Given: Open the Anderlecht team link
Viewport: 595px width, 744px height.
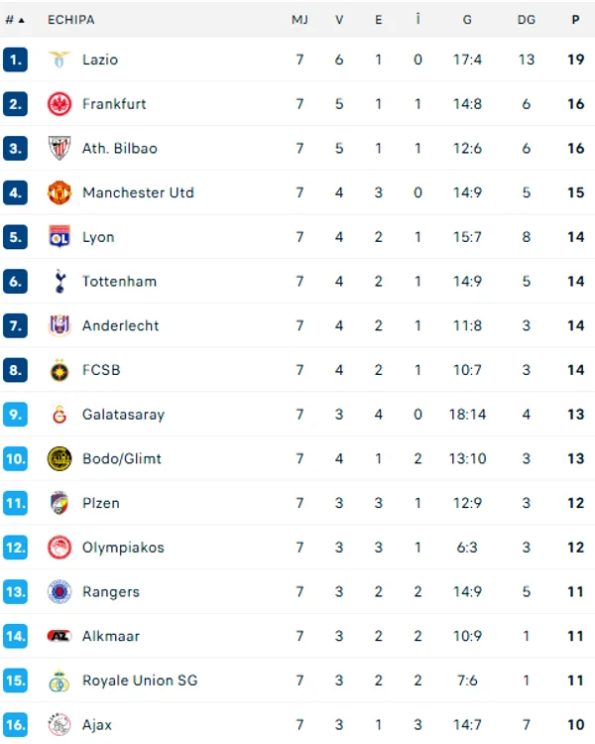Looking at the screenshot, I should tap(121, 326).
